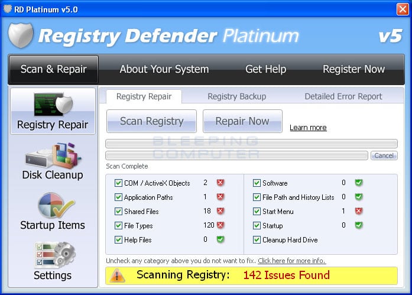
Task: Uncheck the Startup category checkbox
Action: 257,225
